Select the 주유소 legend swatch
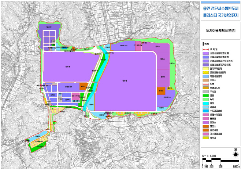 click(205, 80)
